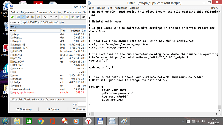Click the red star toolbar icon
This screenshot has width=223, height=125.
pyautogui.click(x=45, y=17)
